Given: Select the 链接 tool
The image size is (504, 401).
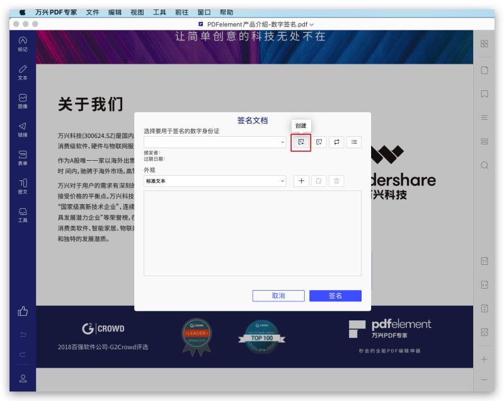Looking at the screenshot, I should tap(23, 129).
